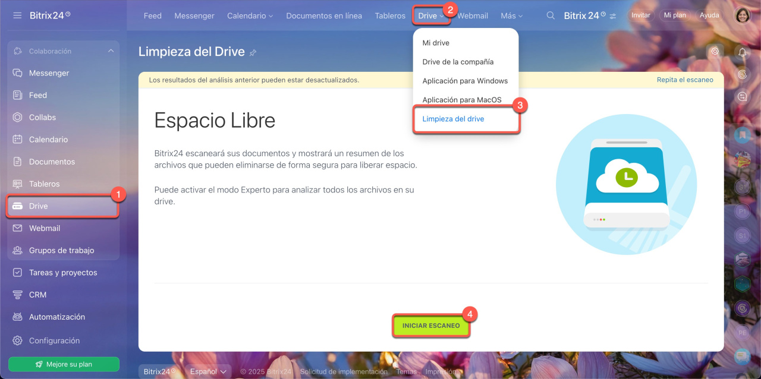Click the Ayuda button
Screen dimensions: 761x379
point(709,15)
